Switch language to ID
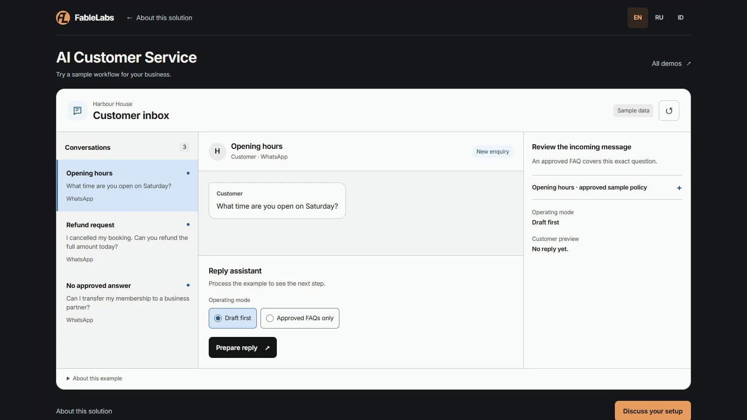747x420 pixels. tap(681, 18)
